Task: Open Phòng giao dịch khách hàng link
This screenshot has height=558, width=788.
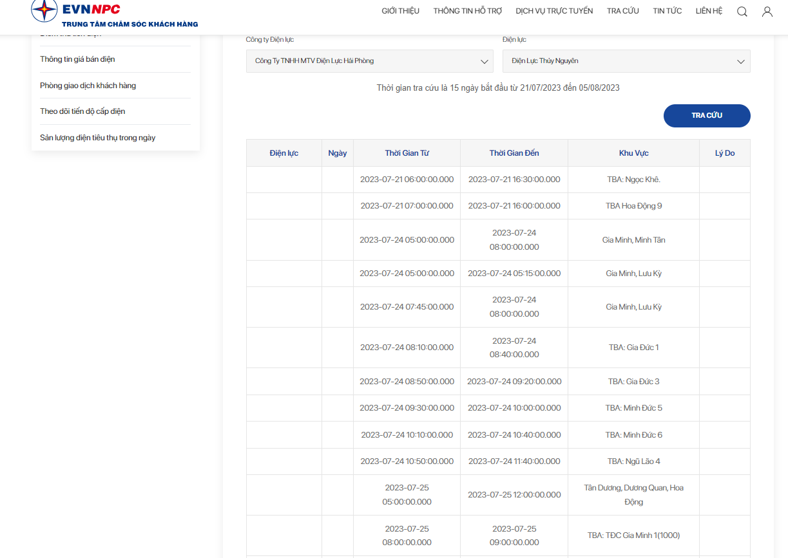Action: click(x=88, y=86)
